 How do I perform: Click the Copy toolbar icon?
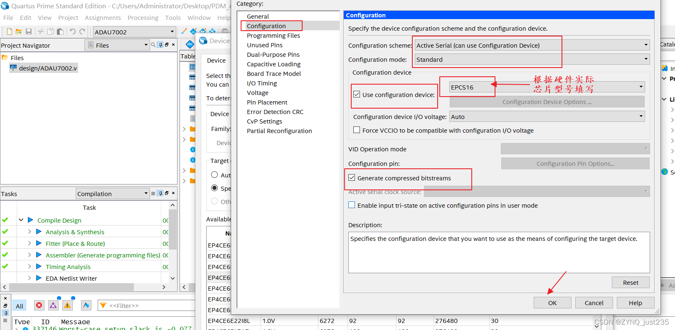pyautogui.click(x=51, y=32)
